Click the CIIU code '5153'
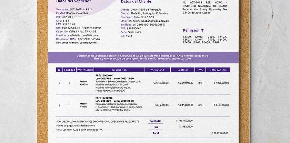 point(66,21)
